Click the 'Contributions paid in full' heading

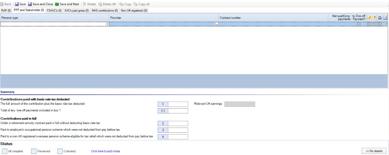[19, 119]
